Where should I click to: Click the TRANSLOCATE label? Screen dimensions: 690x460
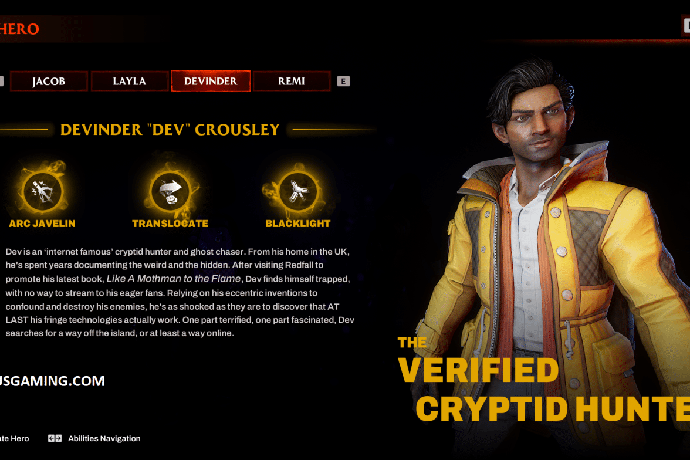[x=170, y=224]
